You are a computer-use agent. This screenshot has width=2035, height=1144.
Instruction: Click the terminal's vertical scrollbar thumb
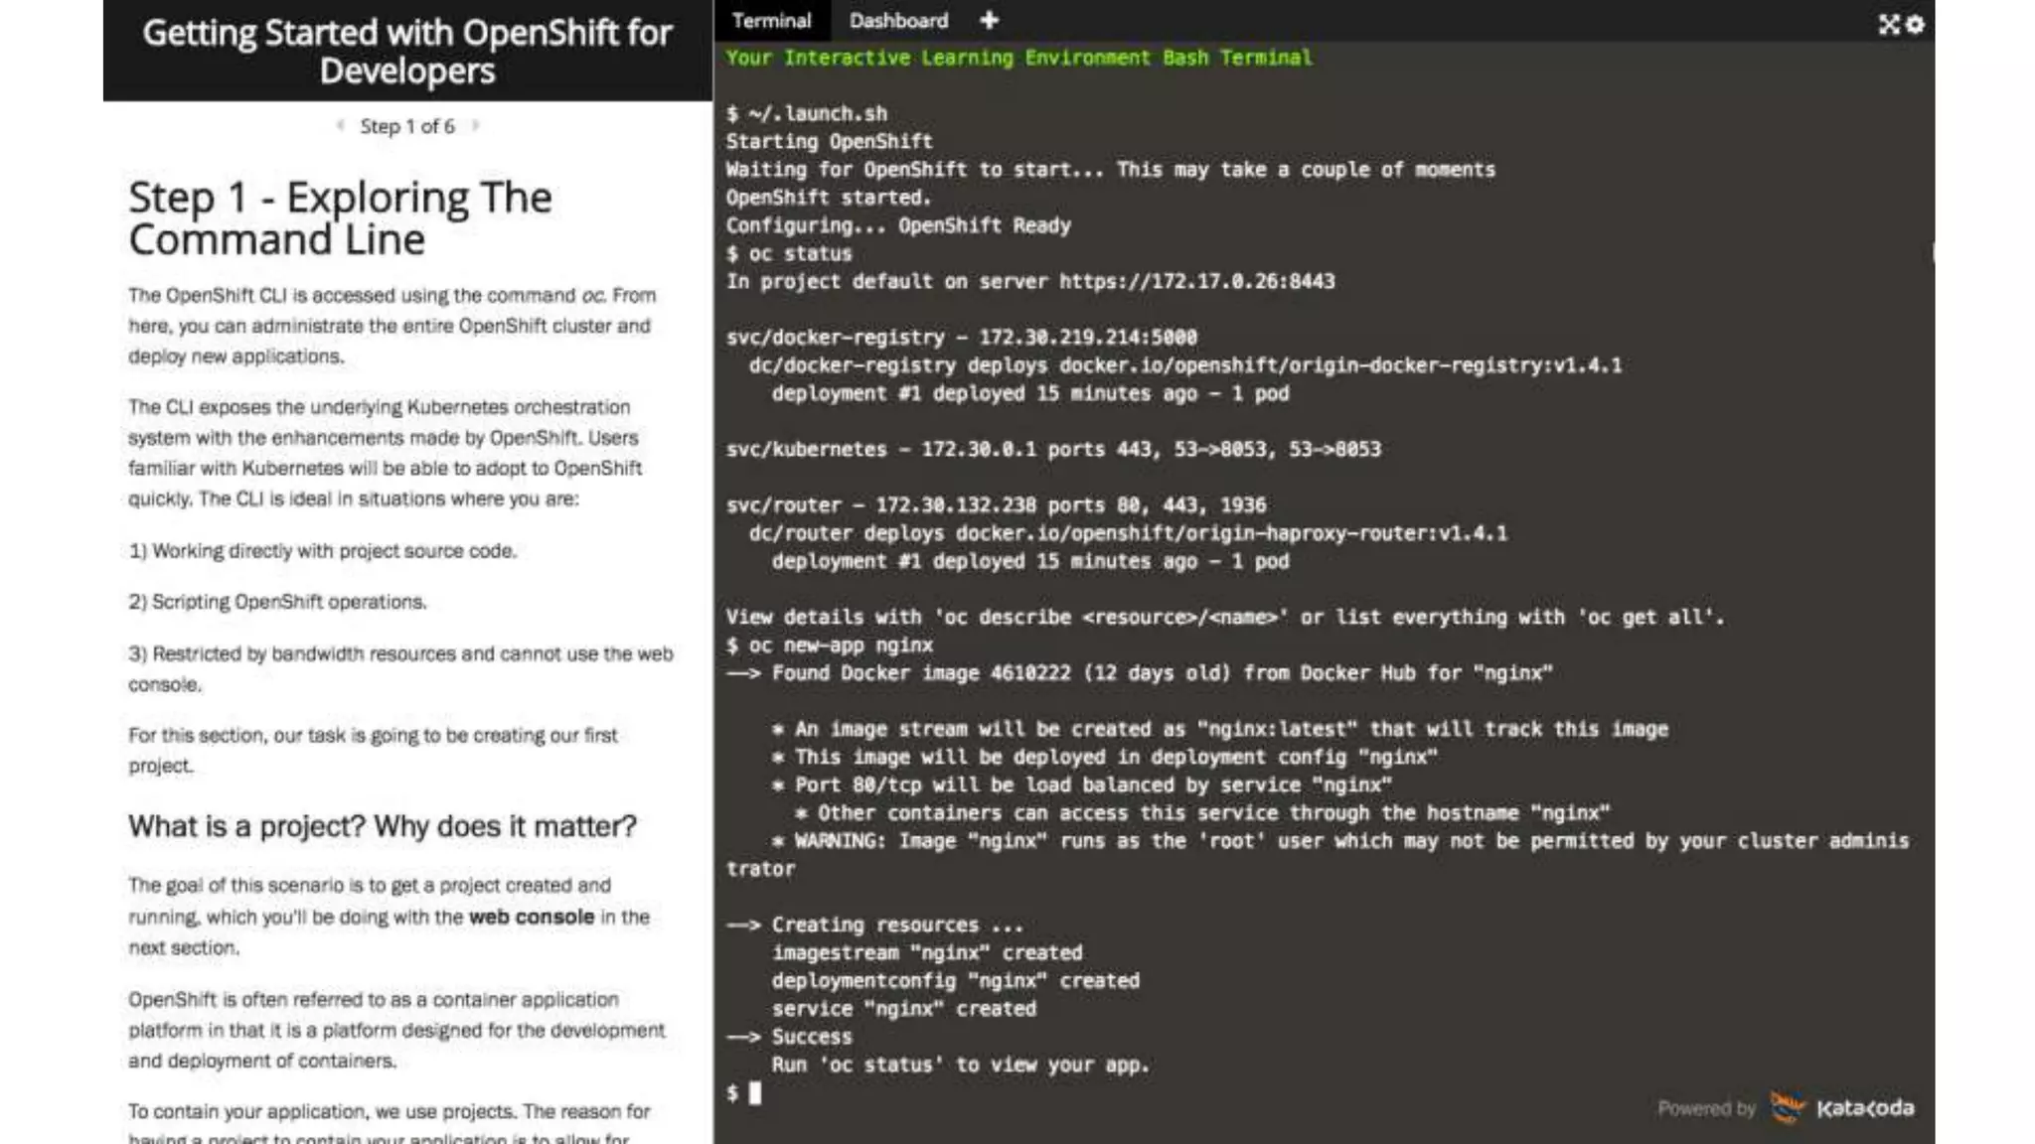[x=1933, y=252]
